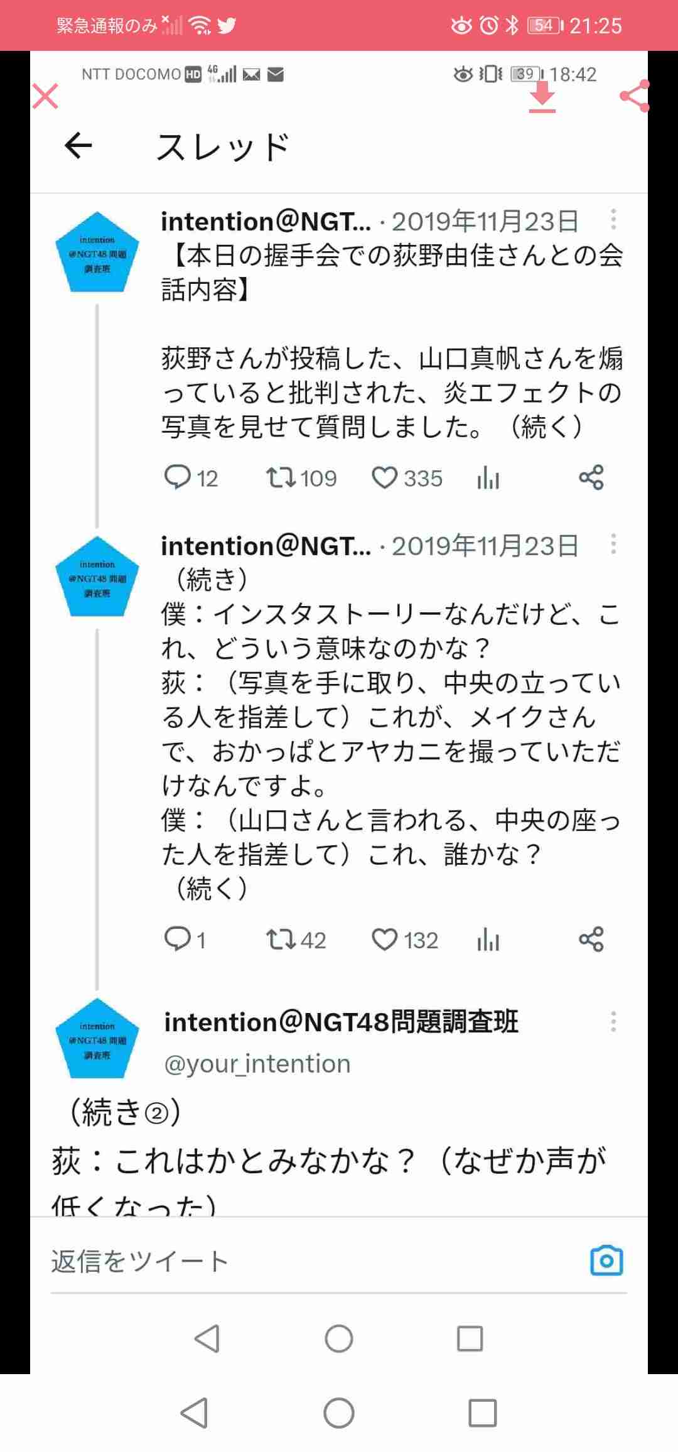
Task: Reply to the second tweet with 1 reply
Action: (185, 940)
